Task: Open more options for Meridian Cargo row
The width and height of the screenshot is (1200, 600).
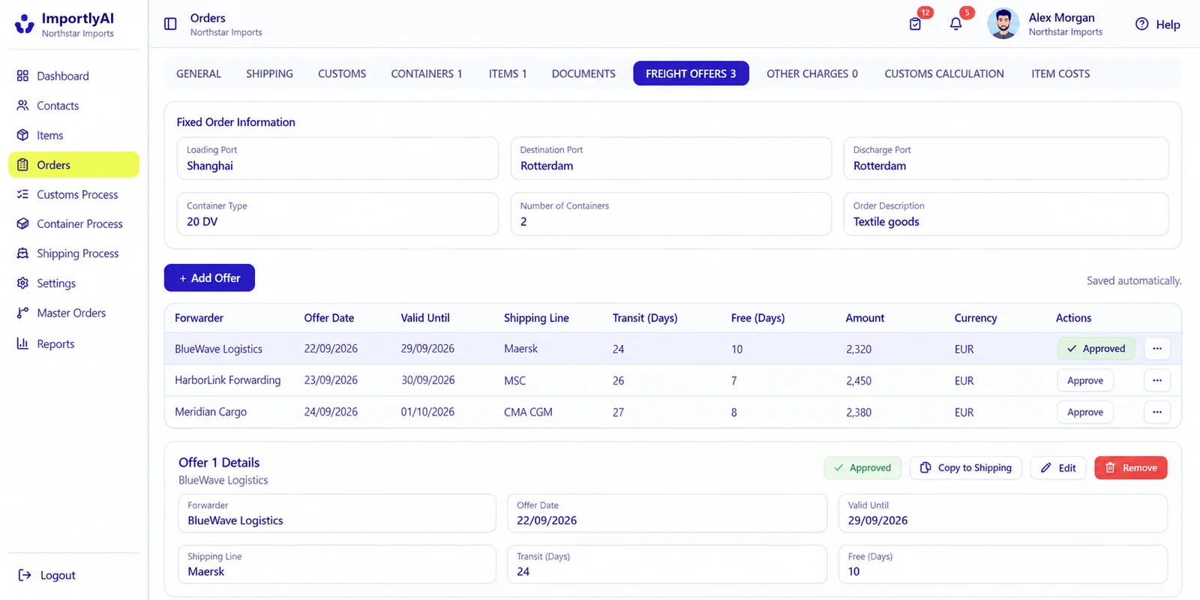Action: pos(1157,412)
